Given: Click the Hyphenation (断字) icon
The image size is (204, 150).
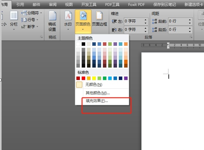Looking at the screenshot, I should coord(24,27).
